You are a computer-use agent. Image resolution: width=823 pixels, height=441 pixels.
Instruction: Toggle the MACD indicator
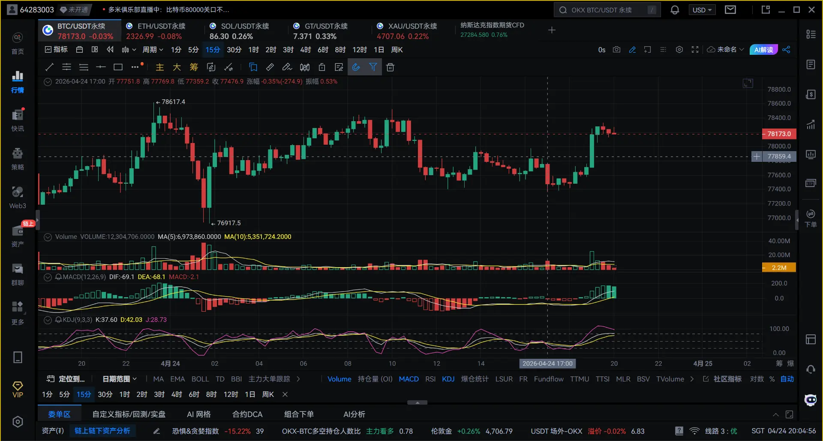click(x=408, y=379)
